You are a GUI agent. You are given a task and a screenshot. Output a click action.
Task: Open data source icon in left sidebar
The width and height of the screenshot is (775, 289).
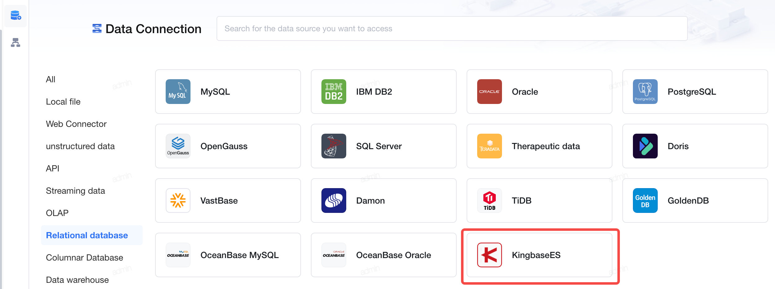click(16, 16)
